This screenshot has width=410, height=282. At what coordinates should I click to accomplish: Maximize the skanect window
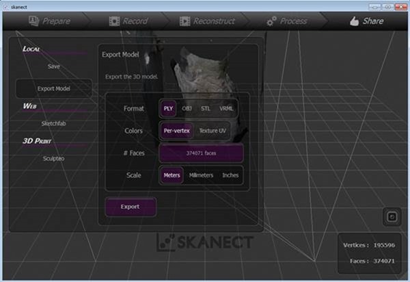387,7
